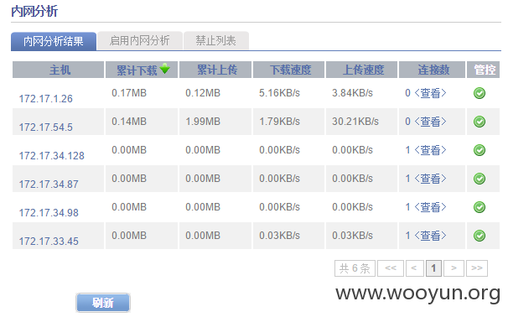The image size is (508, 317).
Task: Sort by 累计上传 column header
Action: pos(215,70)
